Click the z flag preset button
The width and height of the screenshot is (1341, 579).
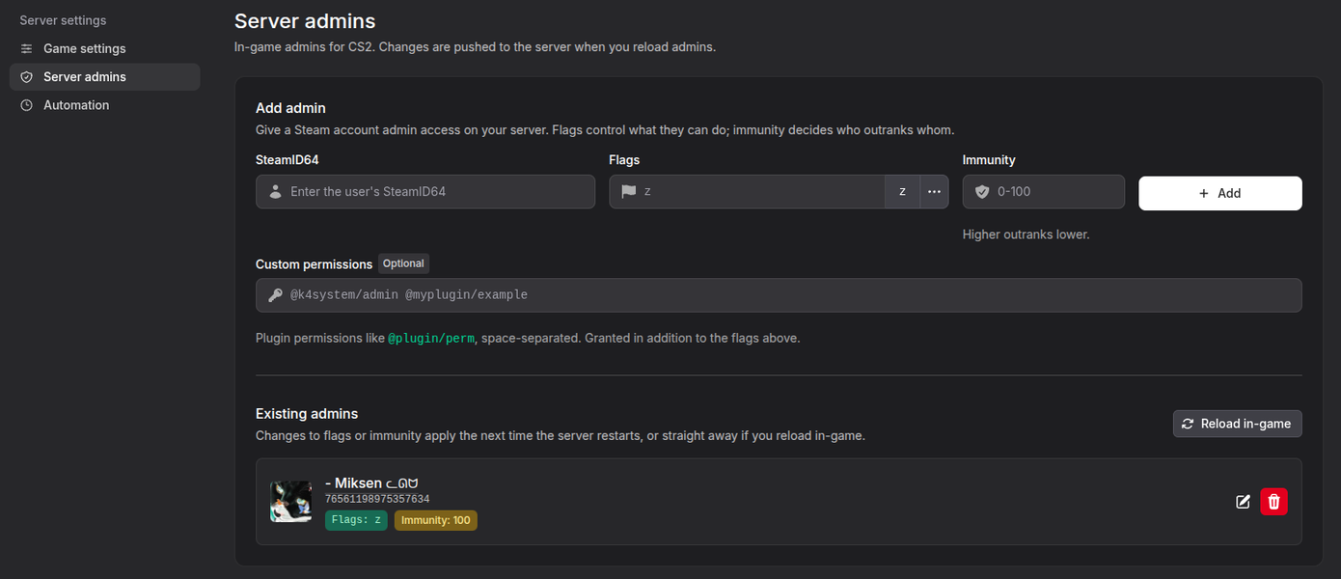(902, 191)
